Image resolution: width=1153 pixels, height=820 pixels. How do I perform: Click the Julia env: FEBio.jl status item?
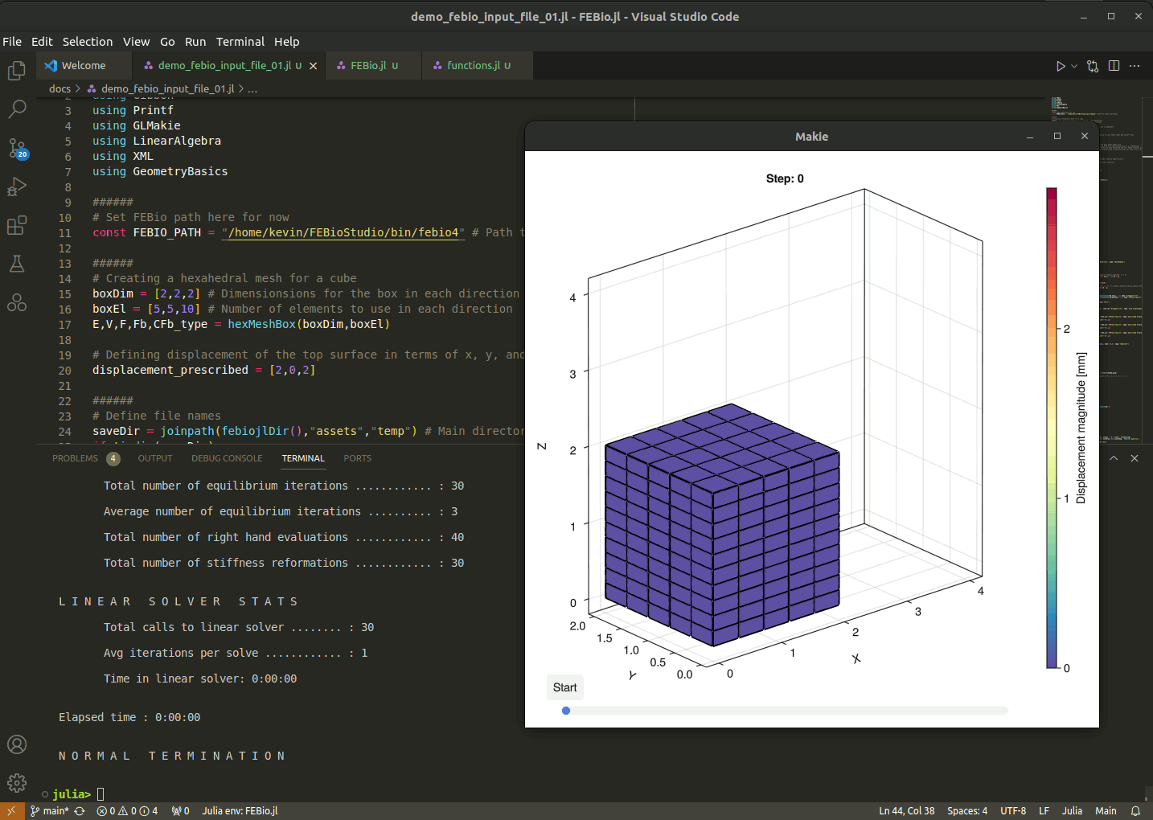click(x=240, y=811)
